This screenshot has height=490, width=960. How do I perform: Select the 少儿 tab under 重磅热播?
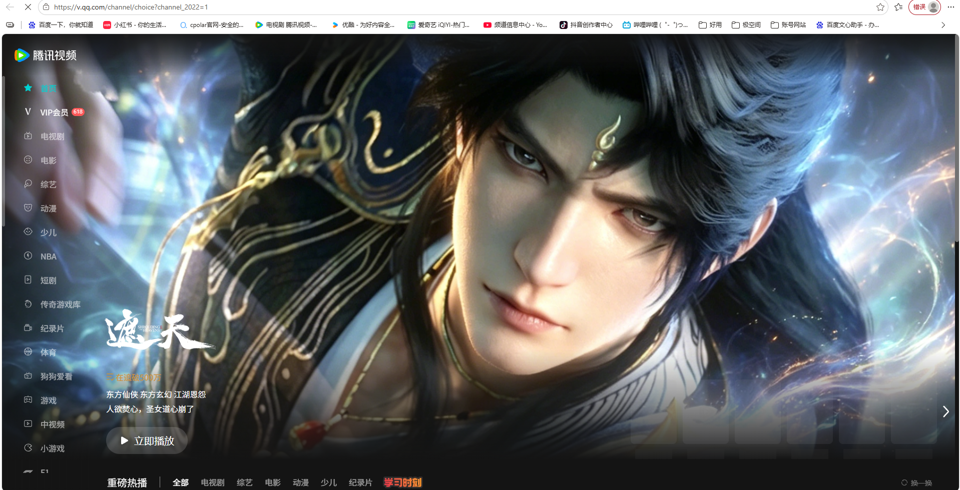[x=329, y=482]
